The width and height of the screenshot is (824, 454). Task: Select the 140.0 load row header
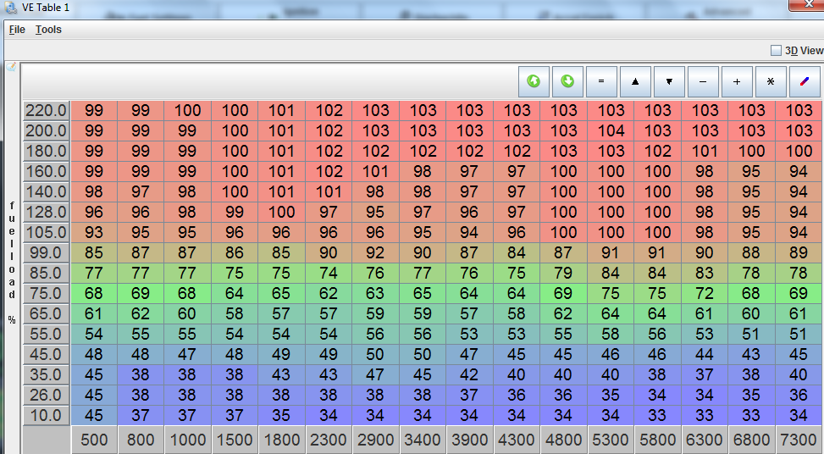click(47, 191)
